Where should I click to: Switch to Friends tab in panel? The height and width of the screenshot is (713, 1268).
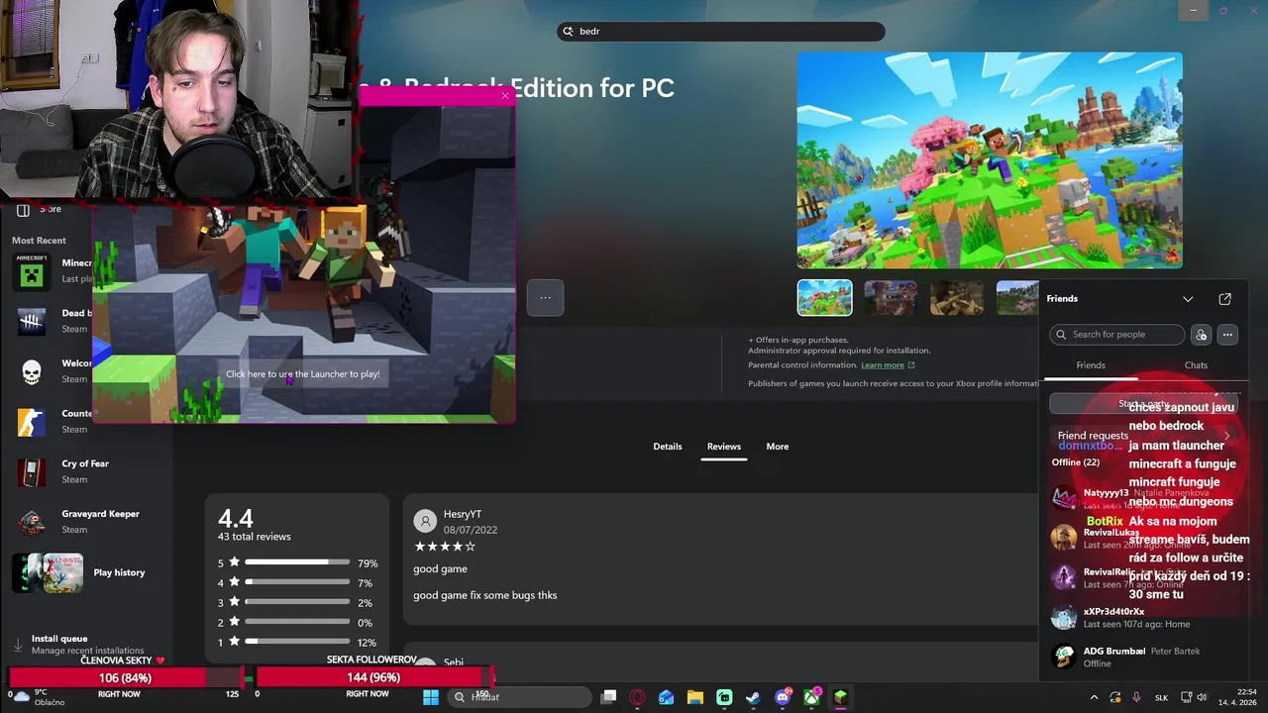point(1091,365)
